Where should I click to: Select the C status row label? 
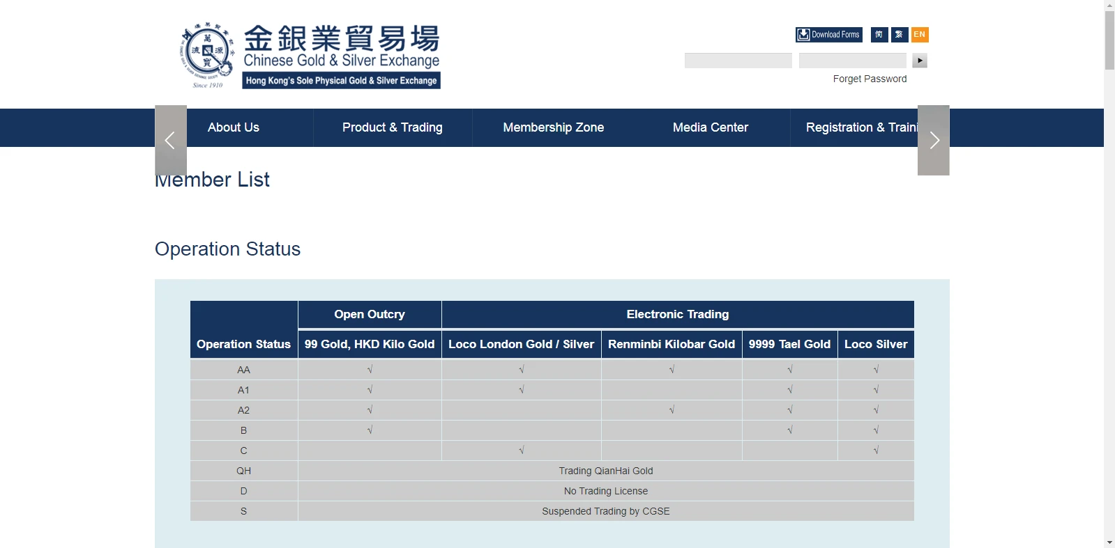[x=243, y=451]
